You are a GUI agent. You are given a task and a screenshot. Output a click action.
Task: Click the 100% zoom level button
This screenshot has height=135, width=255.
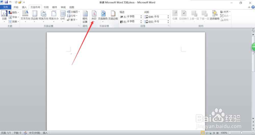[224, 133]
